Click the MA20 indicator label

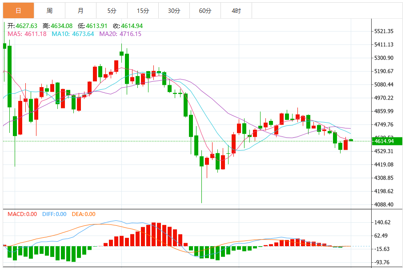pyautogui.click(x=120, y=34)
